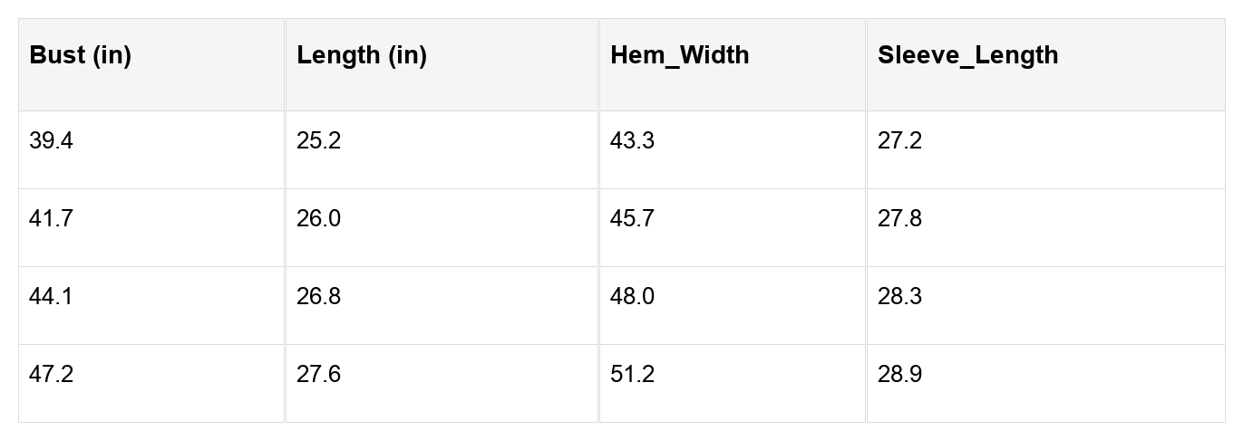Viewport: 1243px width, 440px height.
Task: Select the sleeve length value 27.8
Action: 899,219
